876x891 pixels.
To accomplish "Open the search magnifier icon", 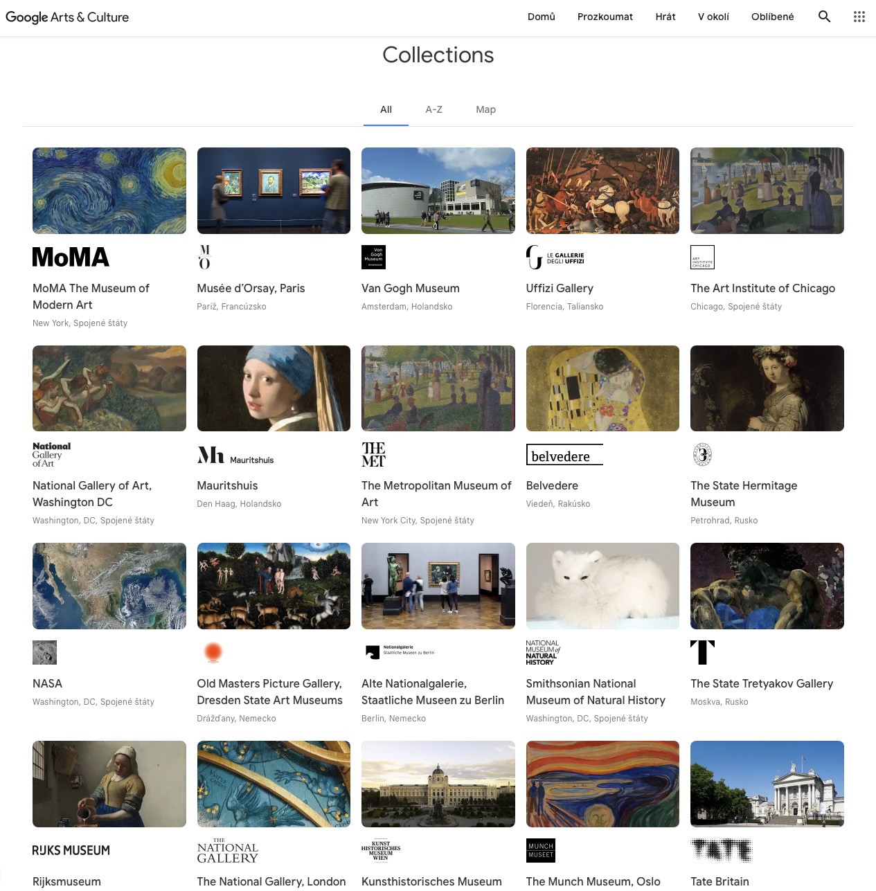I will click(824, 17).
